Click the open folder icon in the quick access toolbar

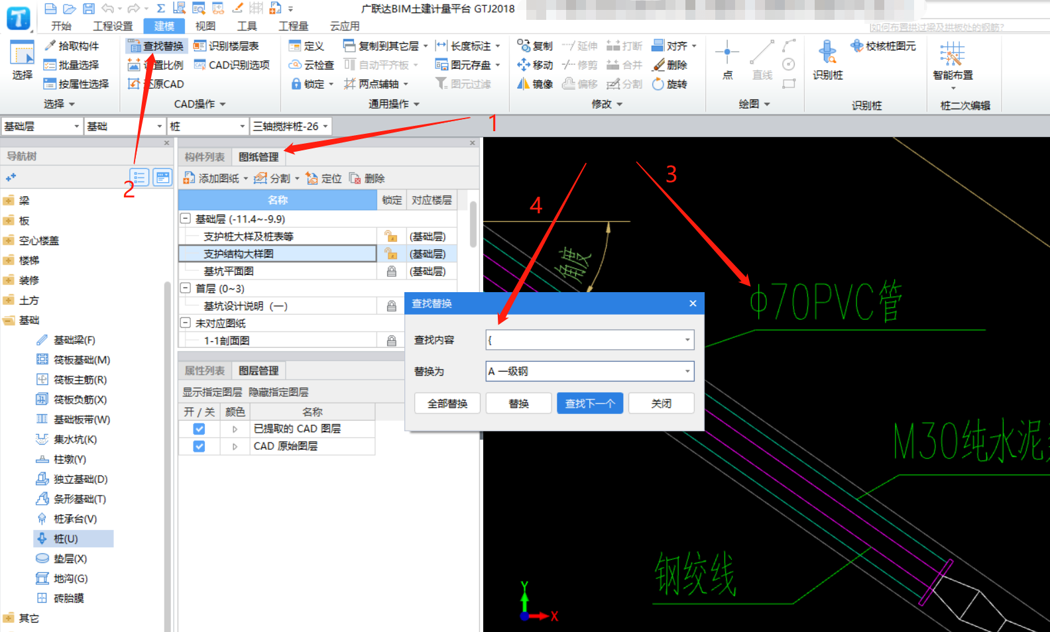[x=70, y=9]
